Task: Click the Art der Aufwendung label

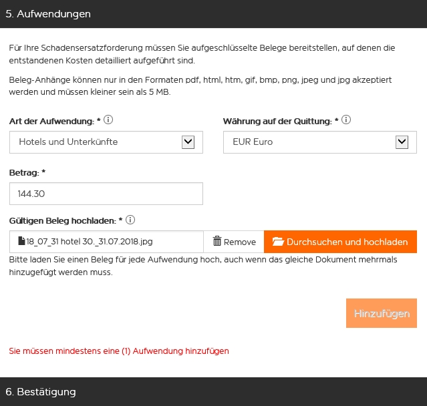Action: click(x=51, y=122)
